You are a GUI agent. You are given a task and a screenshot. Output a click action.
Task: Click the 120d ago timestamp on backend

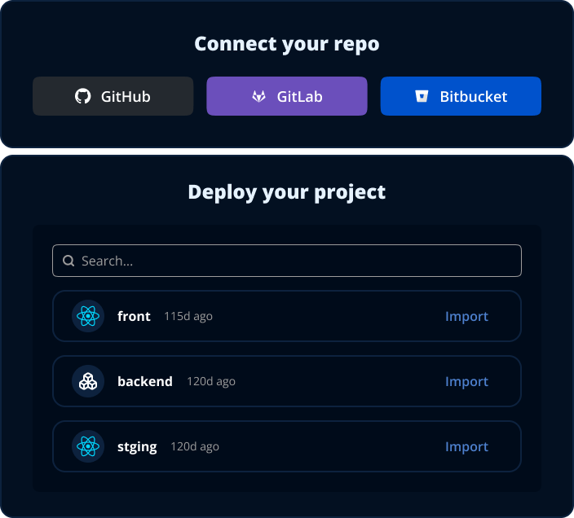coord(211,381)
